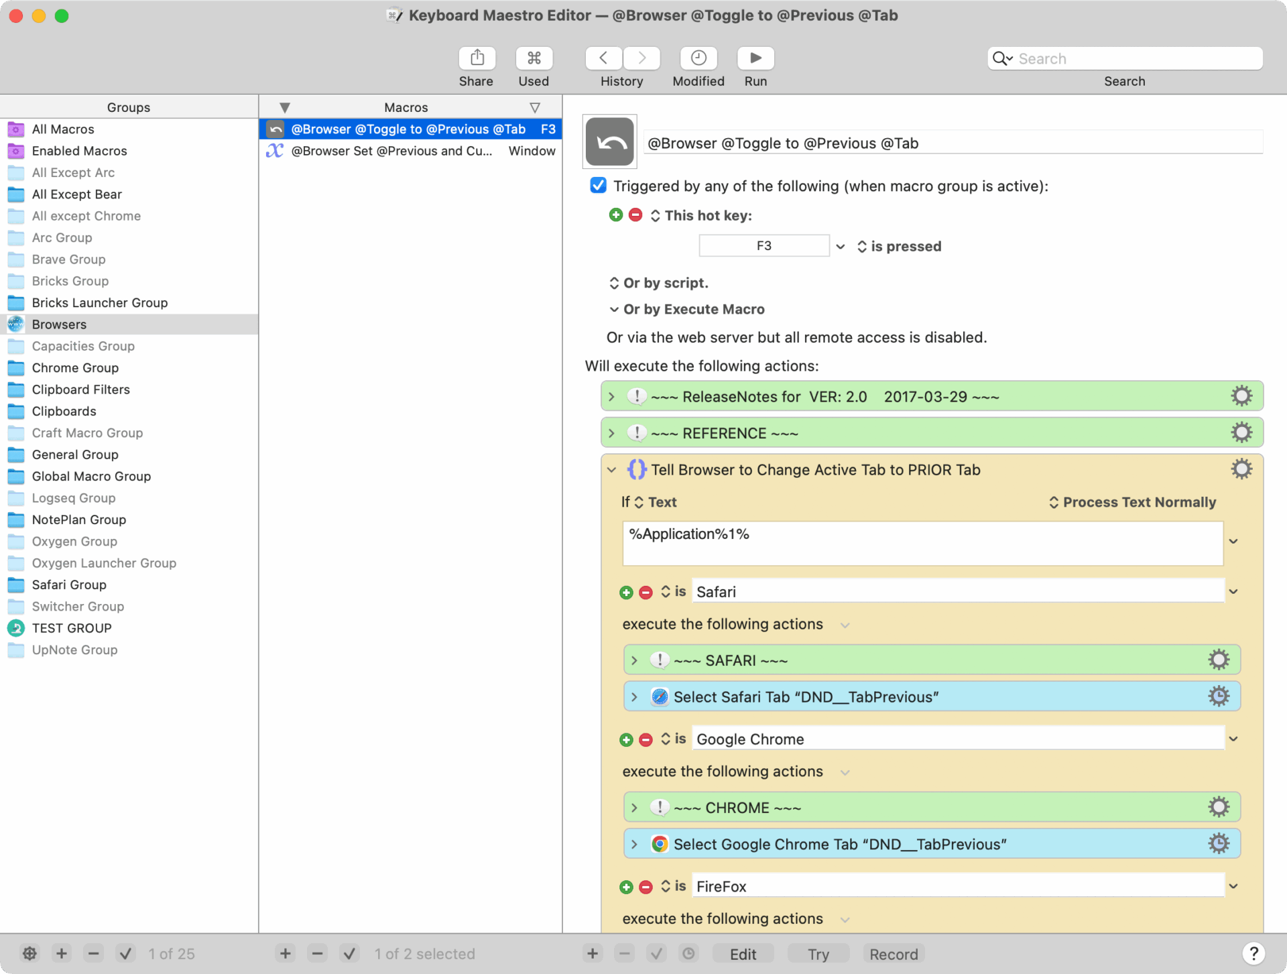
Task: Open the Used macros icon
Action: (x=534, y=59)
